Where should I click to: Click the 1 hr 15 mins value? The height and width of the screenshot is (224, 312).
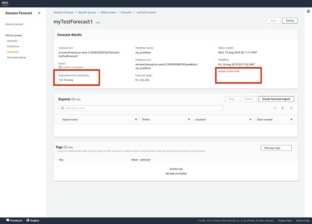pyautogui.click(x=66, y=80)
